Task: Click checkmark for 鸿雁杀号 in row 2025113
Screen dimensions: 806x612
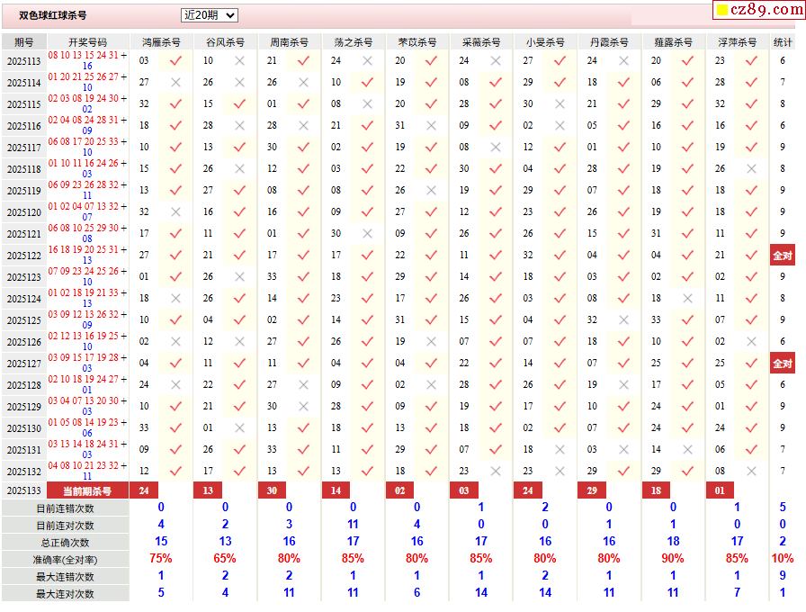Action: tap(175, 60)
